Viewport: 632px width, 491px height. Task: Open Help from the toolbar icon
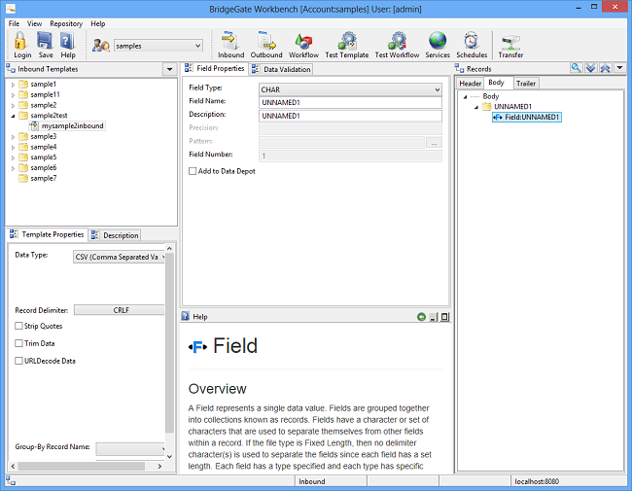point(67,41)
